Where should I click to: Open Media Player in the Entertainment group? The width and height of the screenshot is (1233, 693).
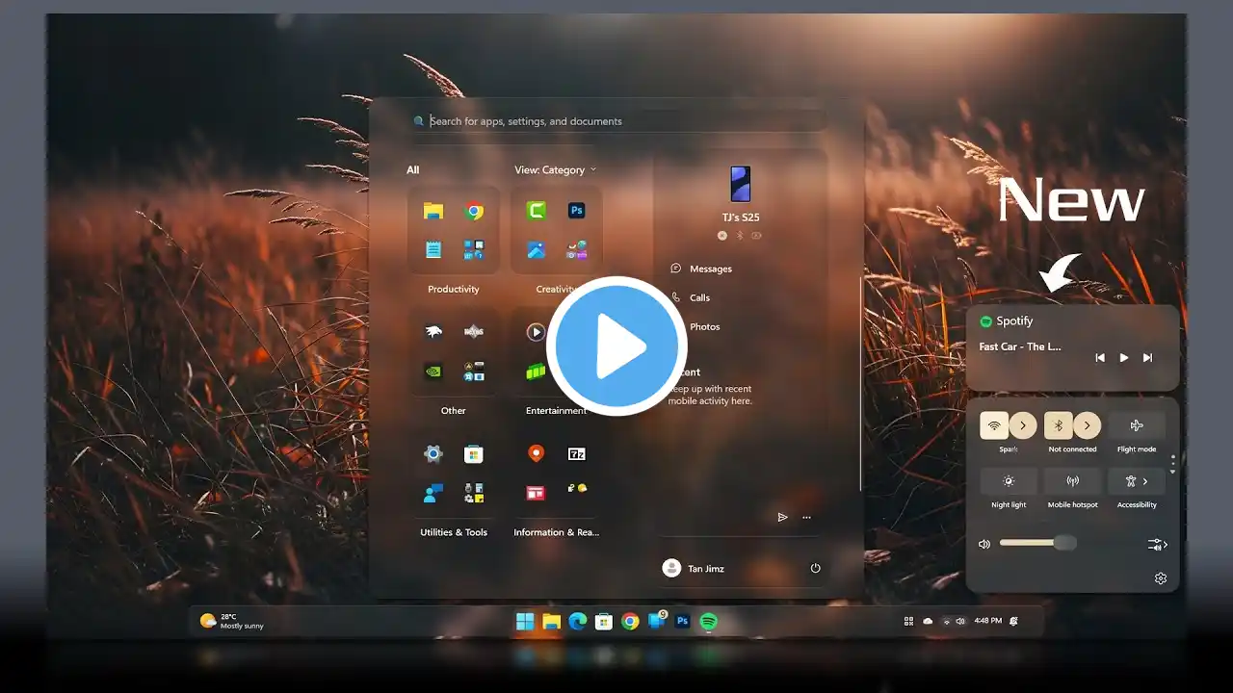click(x=537, y=332)
